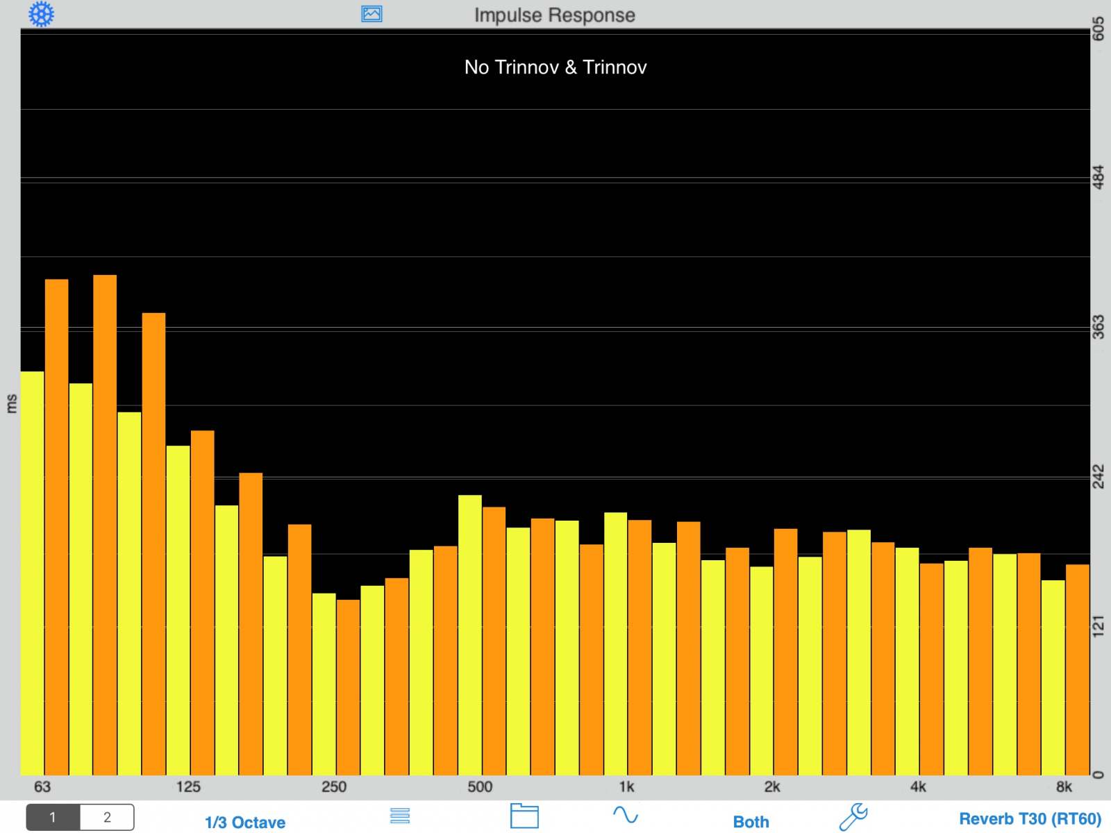Click the sine wave signal icon
This screenshot has width=1111, height=833.
[x=625, y=815]
